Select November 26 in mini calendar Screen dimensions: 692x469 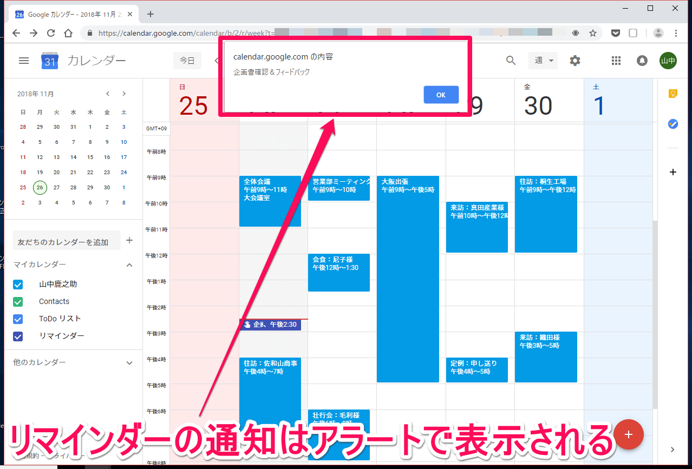pyautogui.click(x=40, y=187)
